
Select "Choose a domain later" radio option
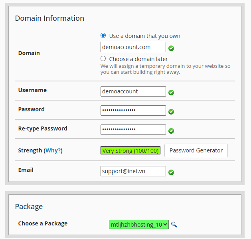pyautogui.click(x=103, y=59)
